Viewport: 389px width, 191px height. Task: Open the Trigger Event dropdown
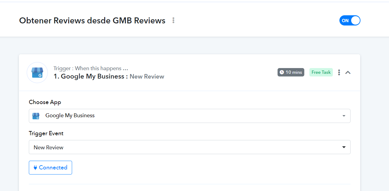[x=190, y=147]
